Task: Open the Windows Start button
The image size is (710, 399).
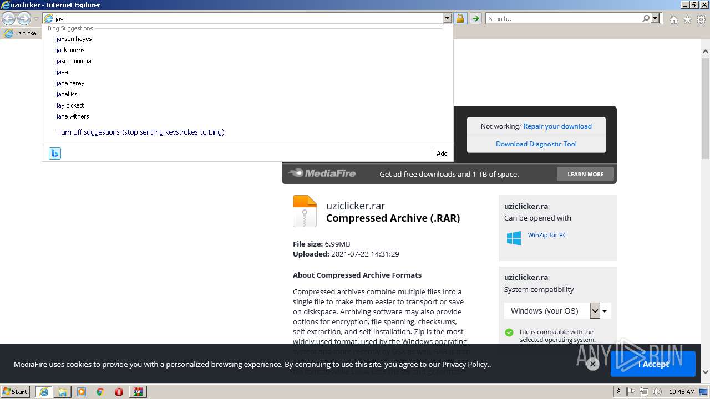Action: [x=16, y=391]
